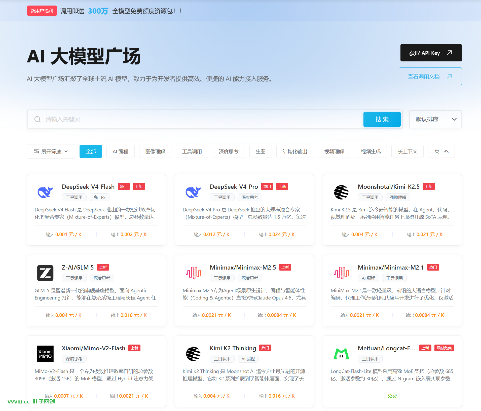Open the Minimax/Minimax-M2.1 model title
Viewport: 481px width, 411px height.
(391, 268)
